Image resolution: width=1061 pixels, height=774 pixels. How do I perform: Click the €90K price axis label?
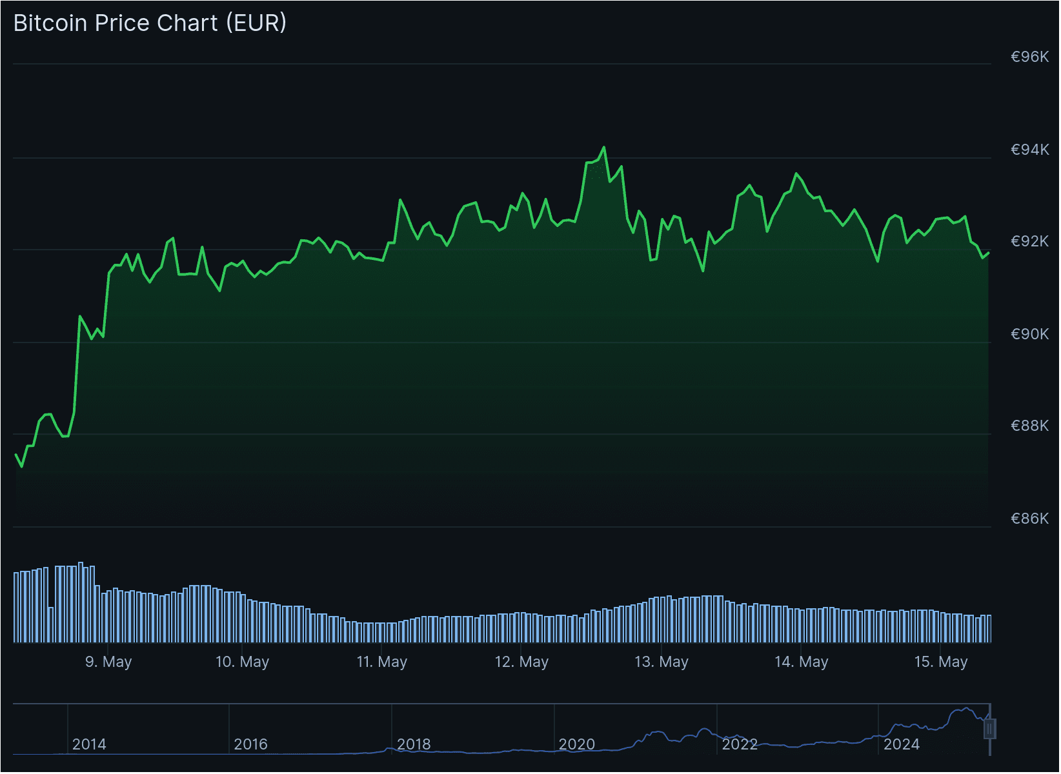pos(1030,335)
